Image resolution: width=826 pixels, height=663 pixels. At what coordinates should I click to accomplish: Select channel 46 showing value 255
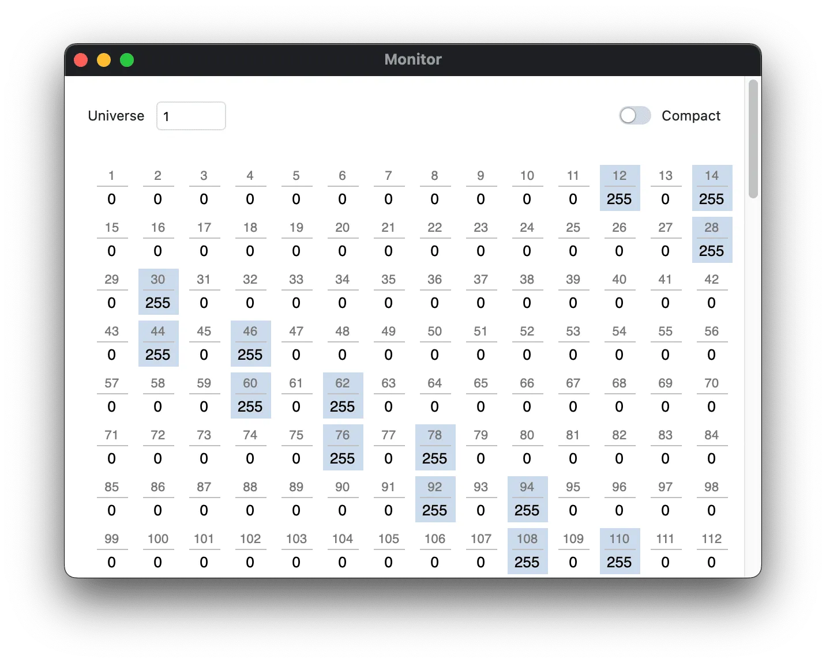(x=250, y=344)
